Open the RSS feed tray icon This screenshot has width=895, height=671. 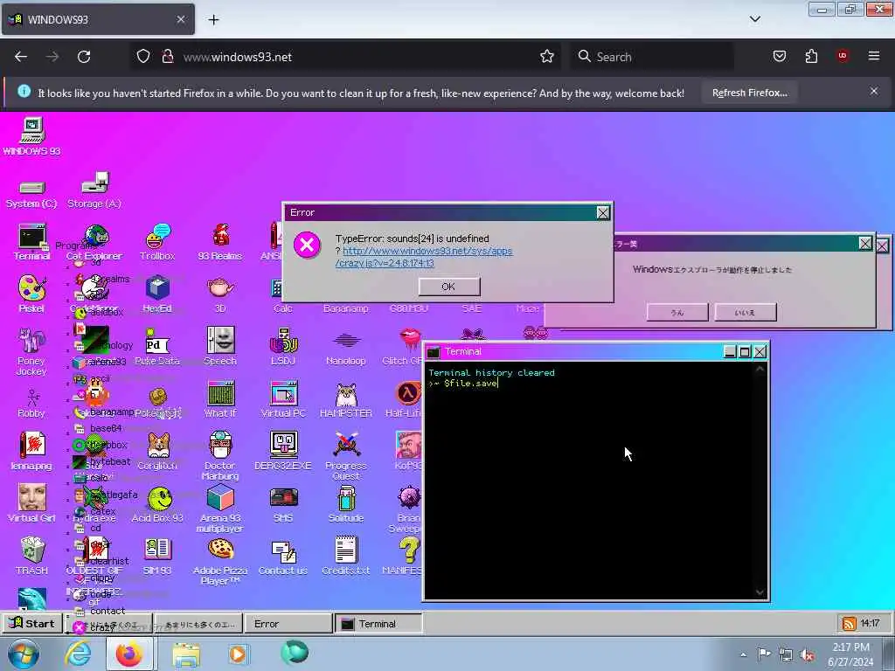pyautogui.click(x=849, y=624)
